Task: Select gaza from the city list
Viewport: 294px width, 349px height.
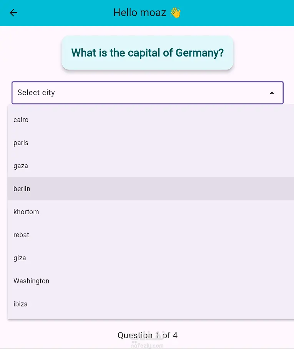Action: tap(20, 165)
